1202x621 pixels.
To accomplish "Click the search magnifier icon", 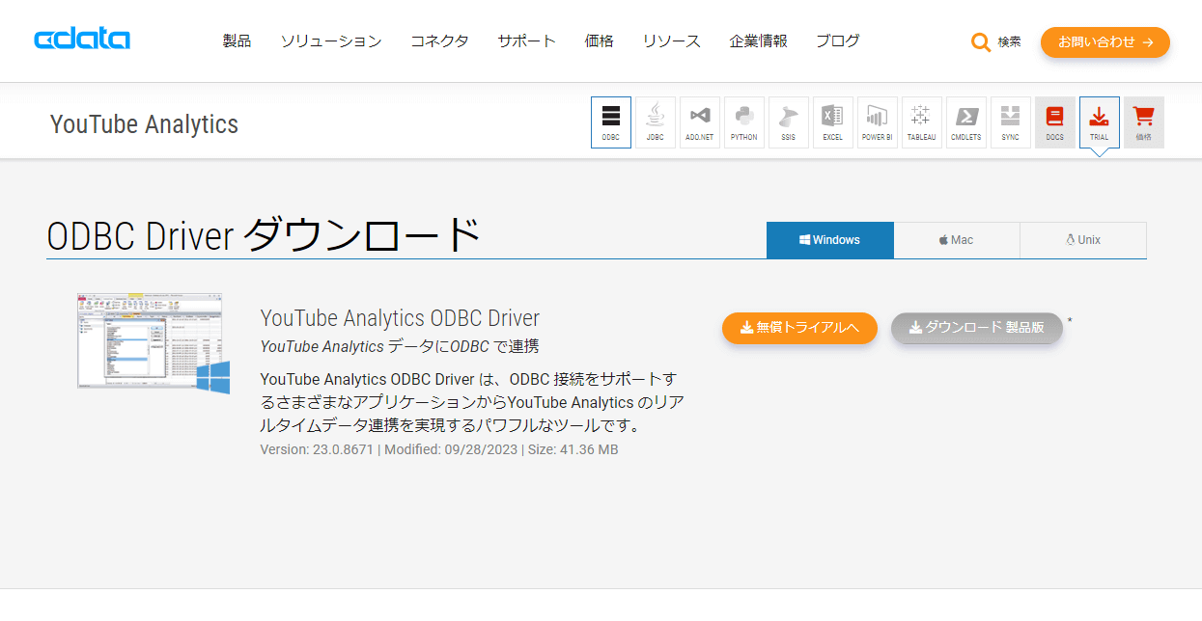I will [981, 42].
